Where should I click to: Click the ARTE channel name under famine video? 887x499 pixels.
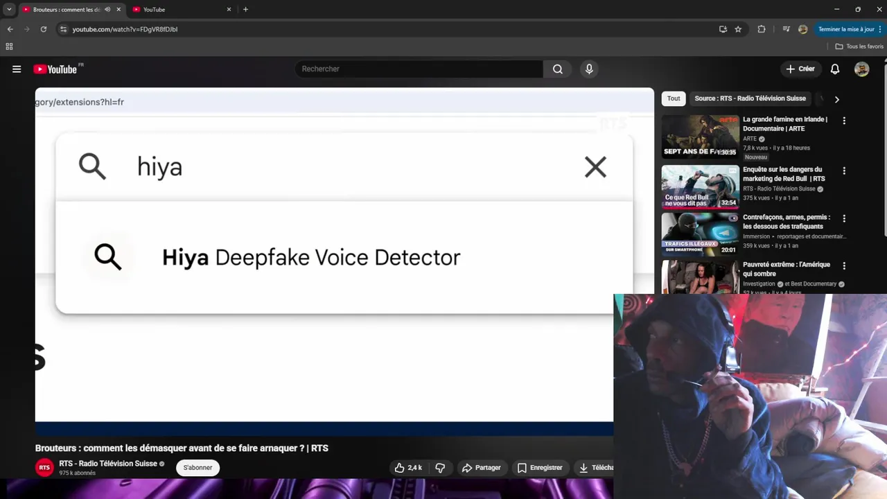coord(750,139)
